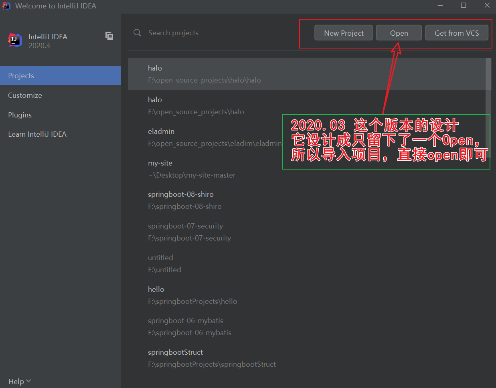Viewport: 496px width, 388px height.
Task: Click the New Project button
Action: (344, 33)
